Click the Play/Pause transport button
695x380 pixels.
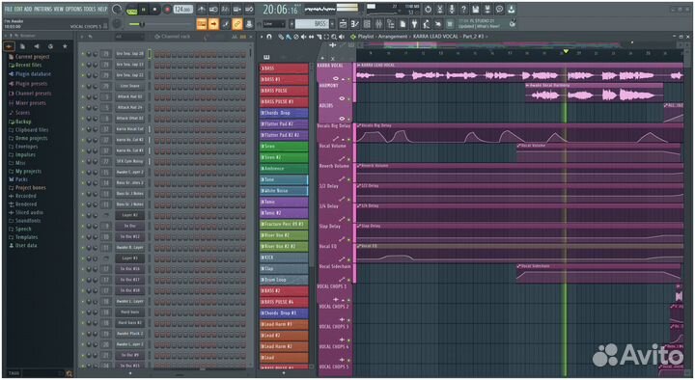coord(144,10)
